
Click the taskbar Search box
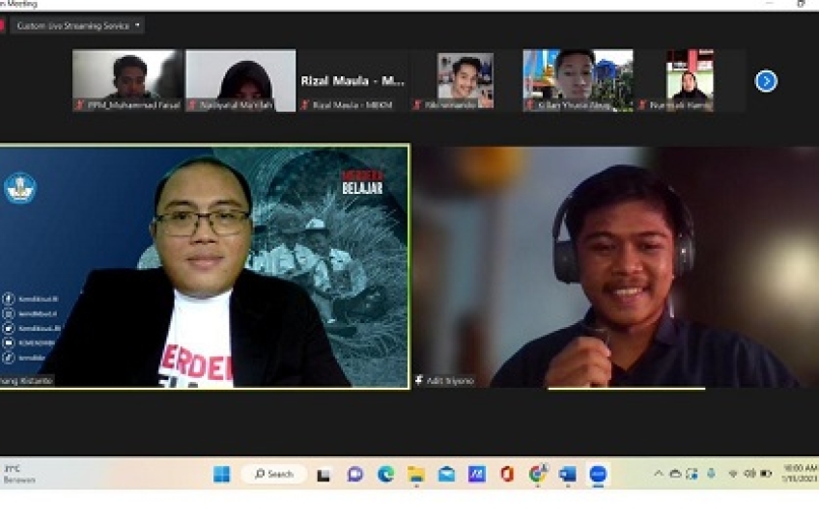coord(273,474)
